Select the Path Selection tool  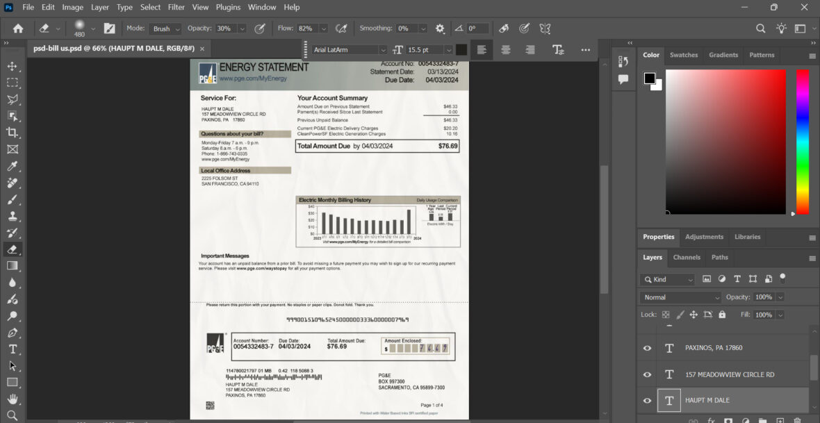[x=12, y=365]
